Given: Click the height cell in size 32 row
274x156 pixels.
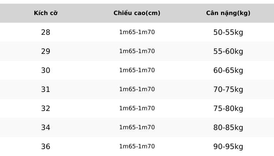Looking at the screenshot, I should click(x=137, y=108).
